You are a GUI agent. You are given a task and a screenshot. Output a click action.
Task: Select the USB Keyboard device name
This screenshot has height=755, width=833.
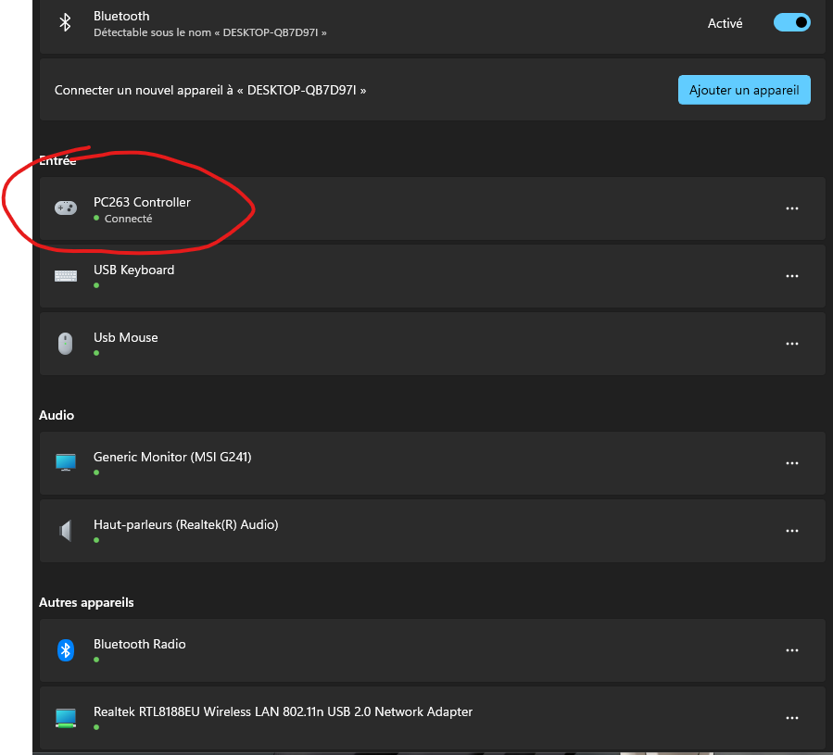click(x=133, y=270)
